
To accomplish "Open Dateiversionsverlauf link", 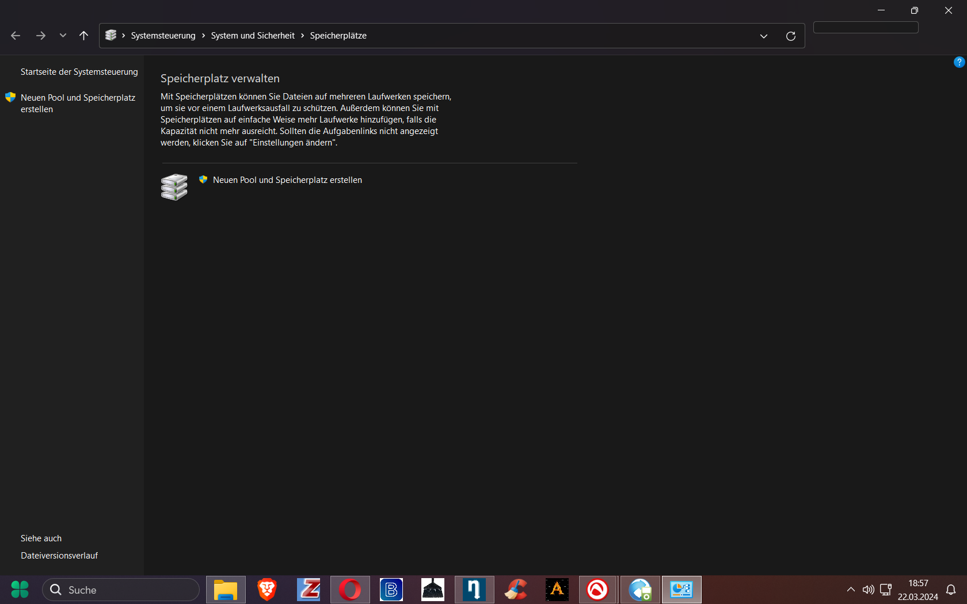I will 59,556.
